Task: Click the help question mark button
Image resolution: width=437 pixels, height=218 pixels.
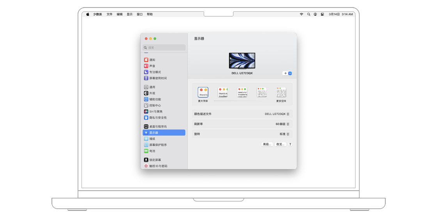Action: click(290, 144)
